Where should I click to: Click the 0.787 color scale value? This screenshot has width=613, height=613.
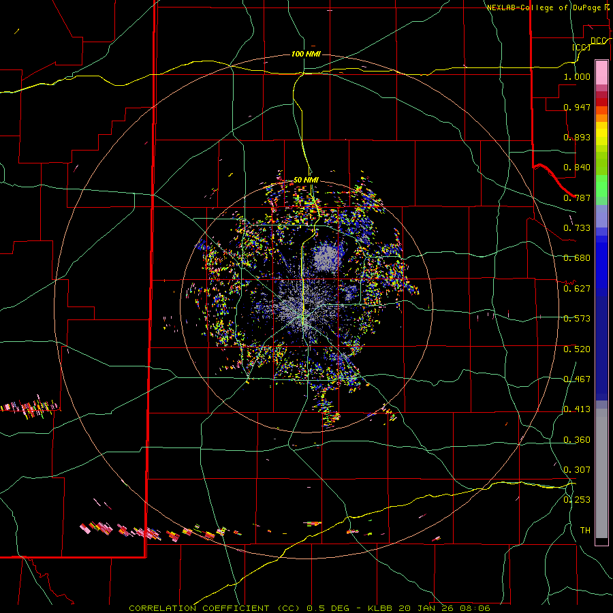pos(577,198)
